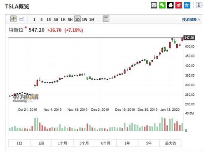Share to WeChat with green icon
The height and width of the screenshot is (154, 206).
pyautogui.click(x=162, y=5)
